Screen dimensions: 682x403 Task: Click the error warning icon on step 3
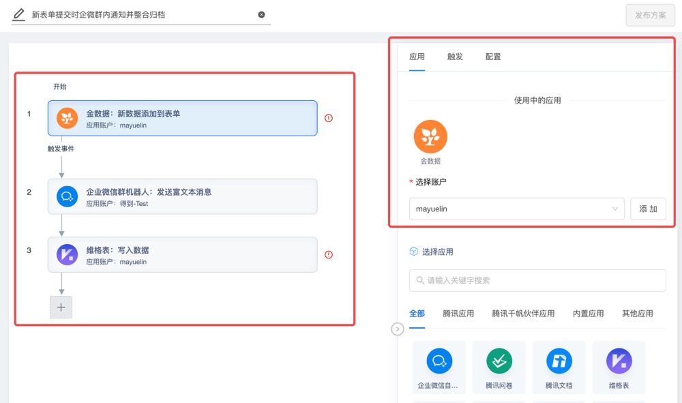point(328,254)
